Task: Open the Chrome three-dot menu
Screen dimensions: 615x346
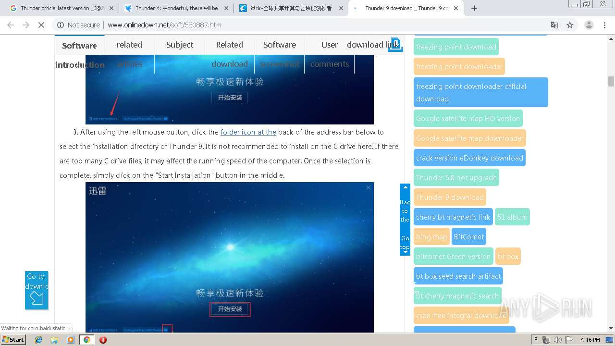Action: pyautogui.click(x=605, y=25)
